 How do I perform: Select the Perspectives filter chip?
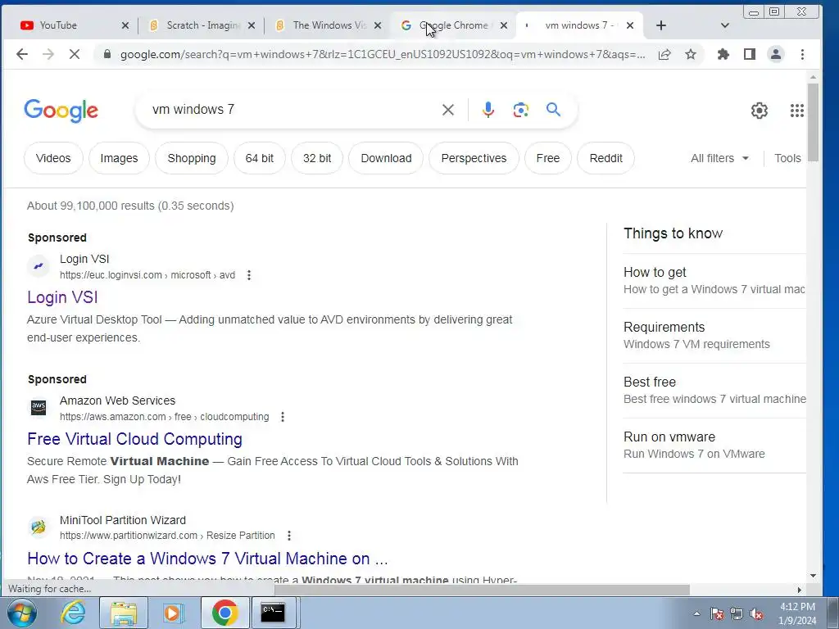coord(474,158)
